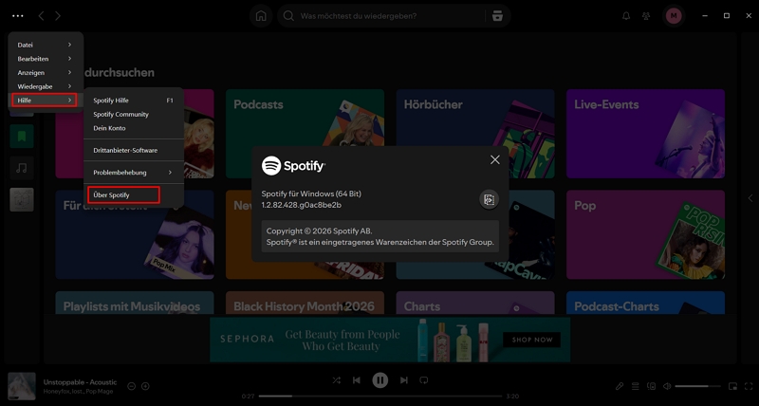Open the three-dot main menu
Screen dimensions: 759x406
17,16
